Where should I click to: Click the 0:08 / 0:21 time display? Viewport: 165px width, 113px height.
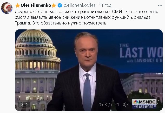(x=109, y=105)
